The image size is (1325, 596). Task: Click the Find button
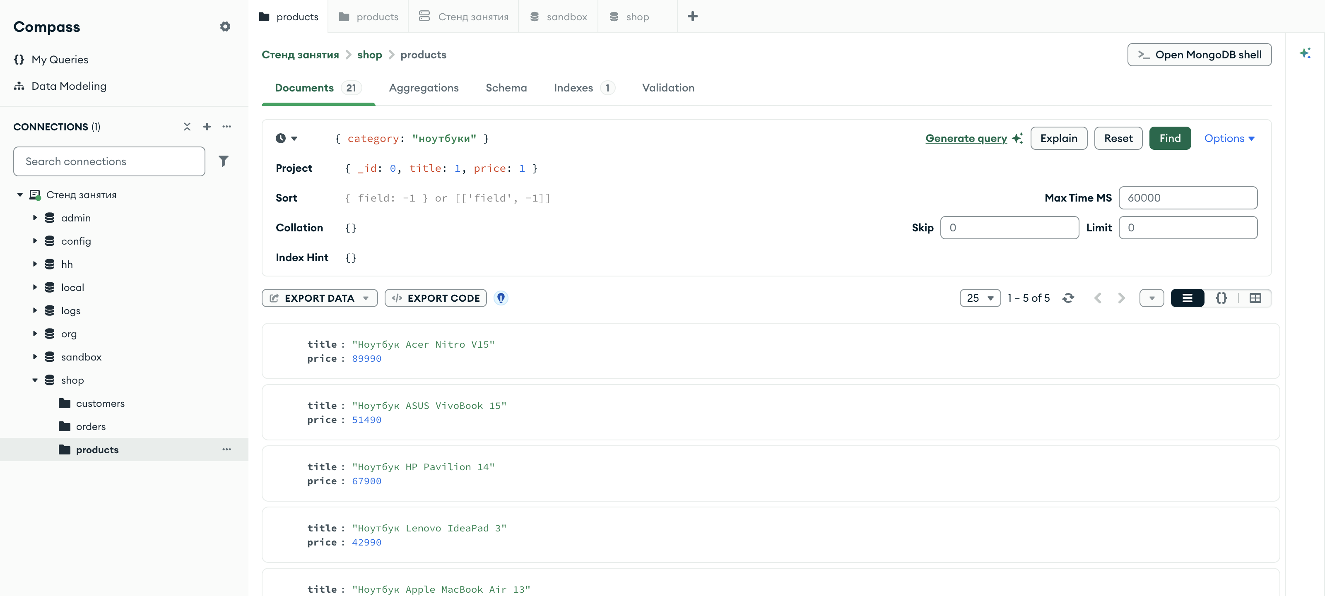tap(1170, 138)
